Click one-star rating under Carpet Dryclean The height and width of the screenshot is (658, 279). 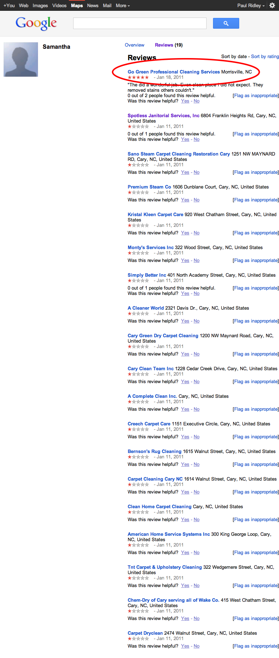tap(138, 639)
